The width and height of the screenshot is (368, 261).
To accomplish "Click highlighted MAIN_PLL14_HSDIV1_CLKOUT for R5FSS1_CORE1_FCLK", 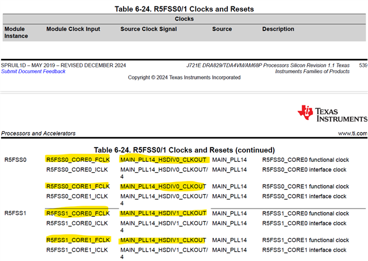I will [x=163, y=240].
